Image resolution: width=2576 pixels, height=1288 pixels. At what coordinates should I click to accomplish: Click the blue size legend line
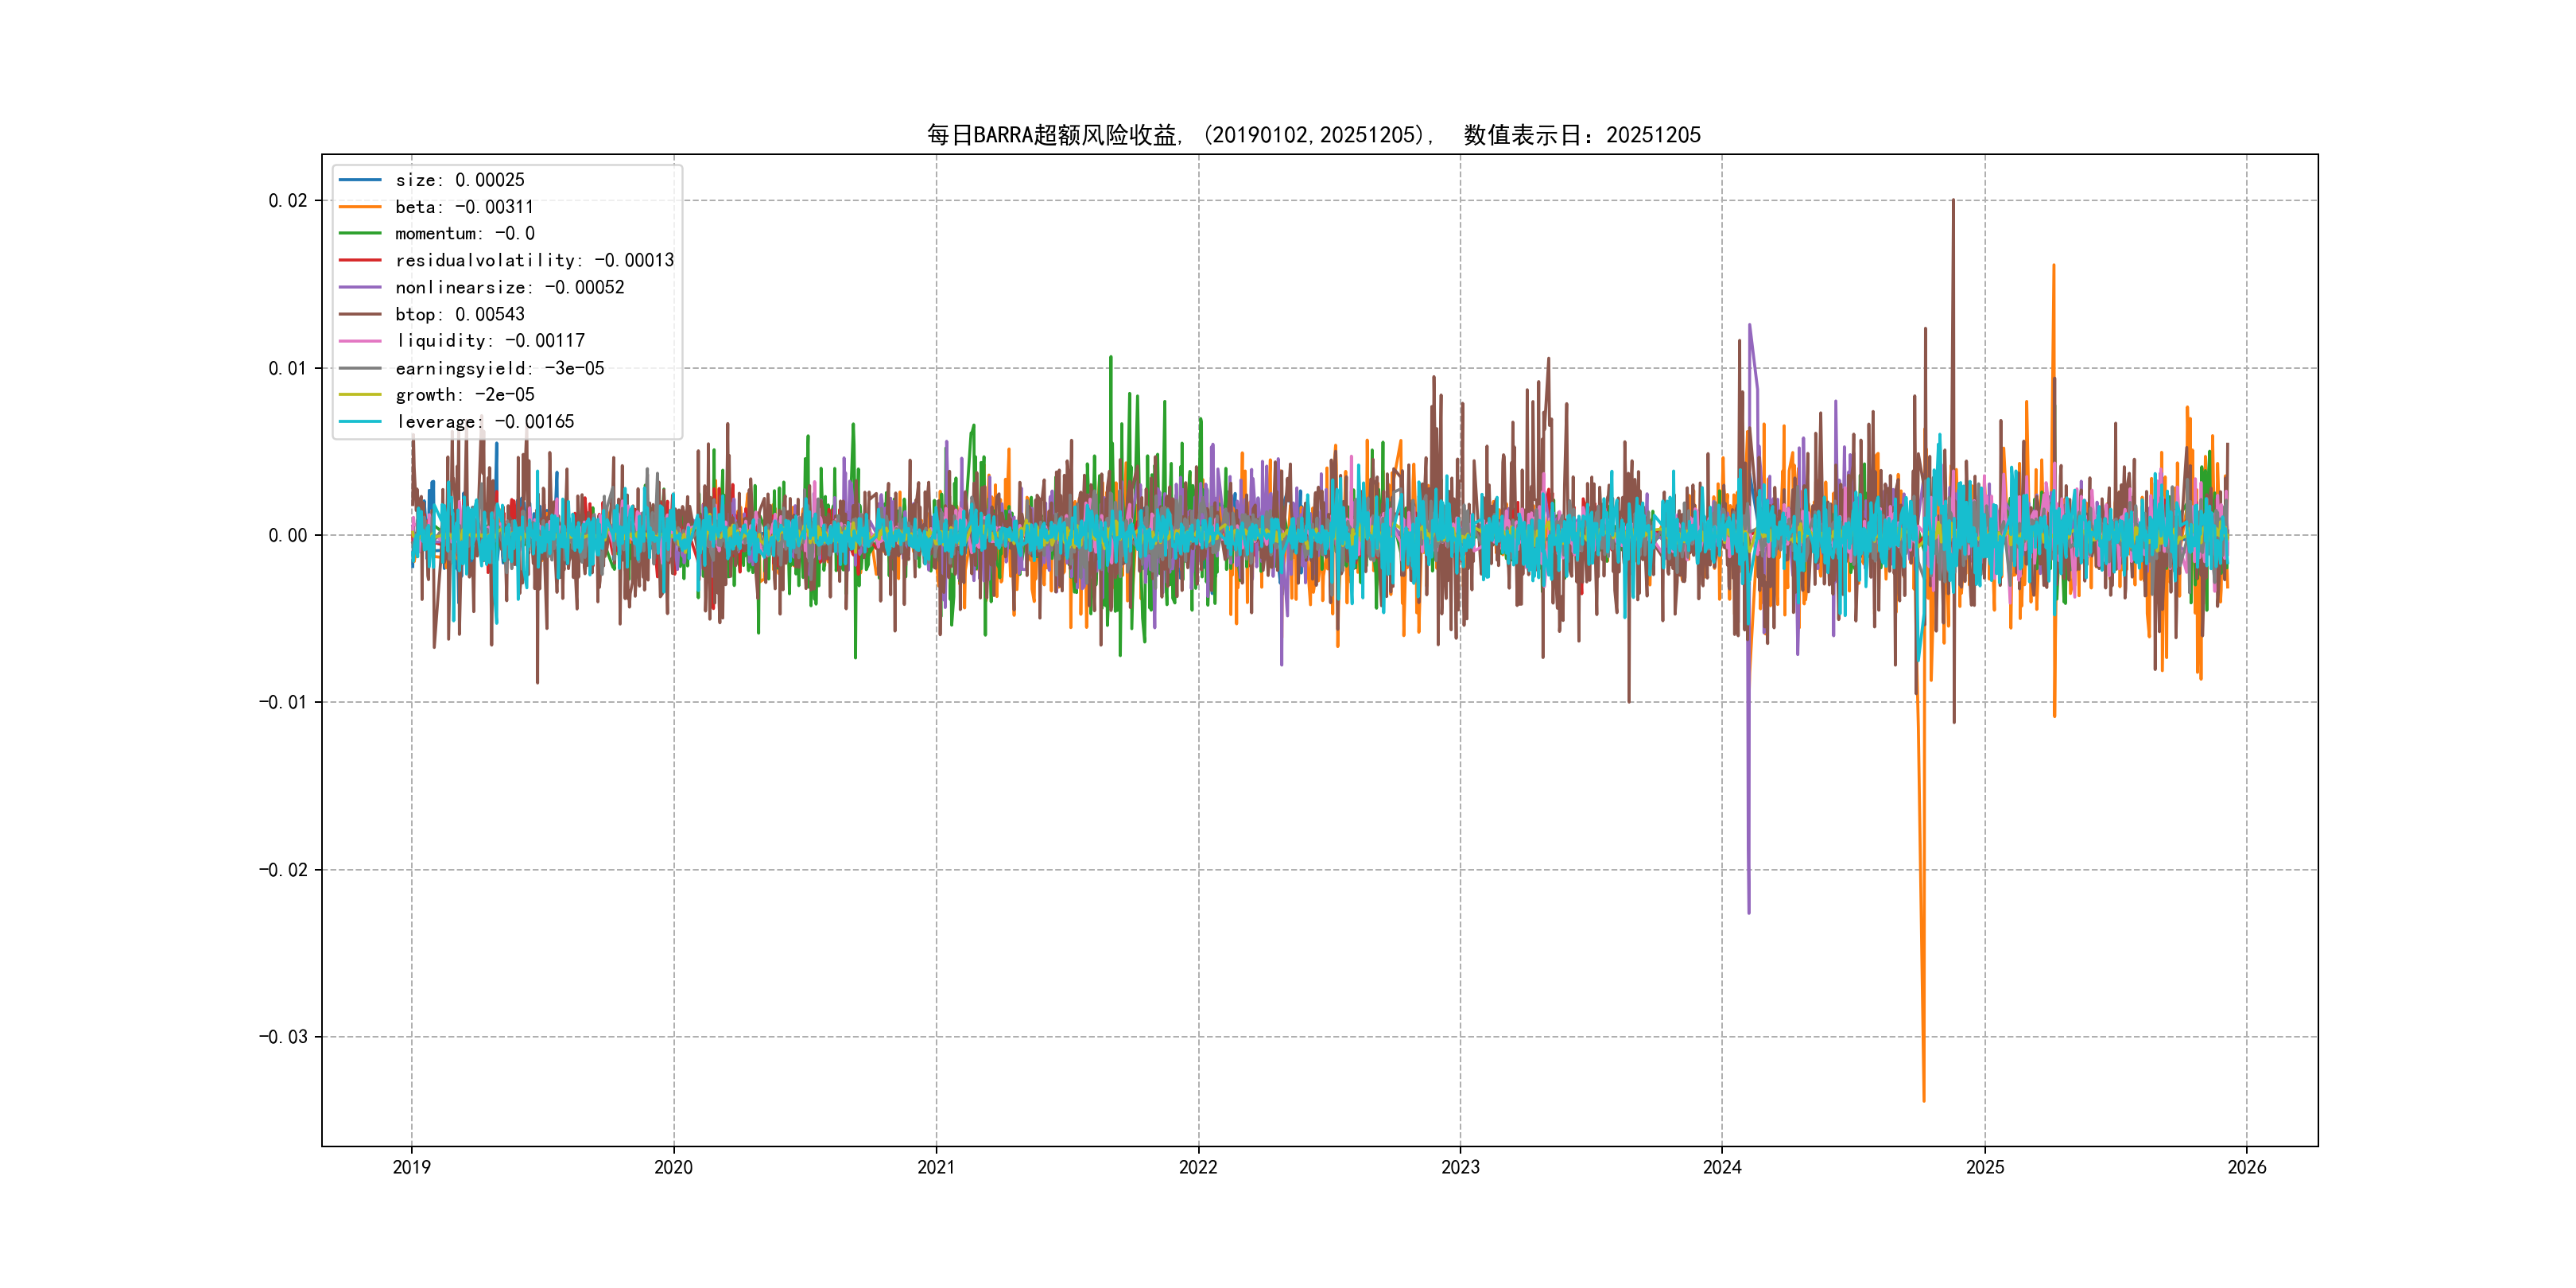(x=360, y=180)
